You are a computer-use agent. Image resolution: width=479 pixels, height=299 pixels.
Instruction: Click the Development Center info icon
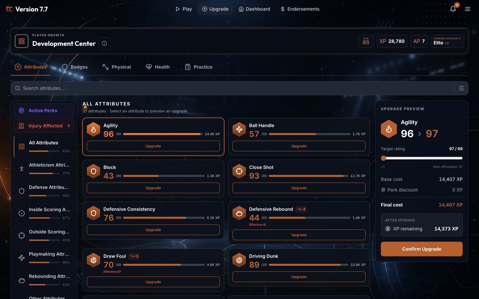point(104,44)
